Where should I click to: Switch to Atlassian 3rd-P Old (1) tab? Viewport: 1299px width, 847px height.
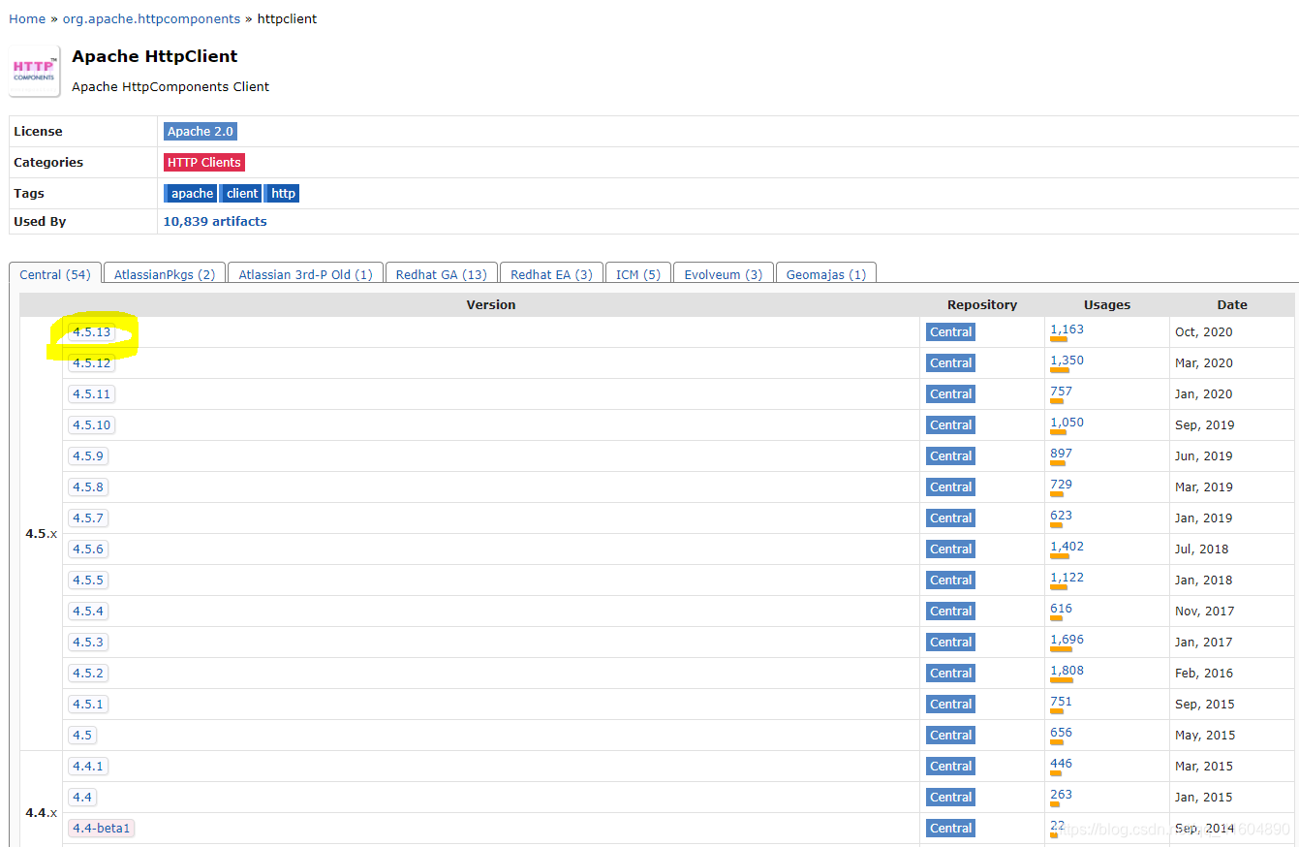pos(305,274)
